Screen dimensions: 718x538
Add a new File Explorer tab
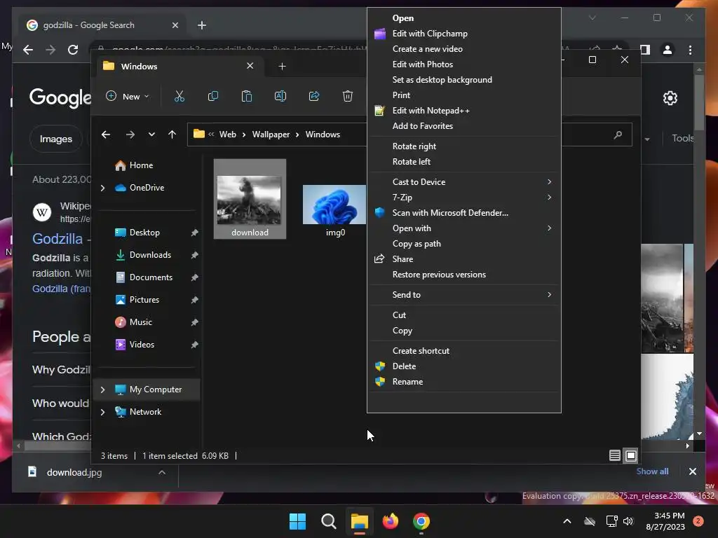click(282, 67)
